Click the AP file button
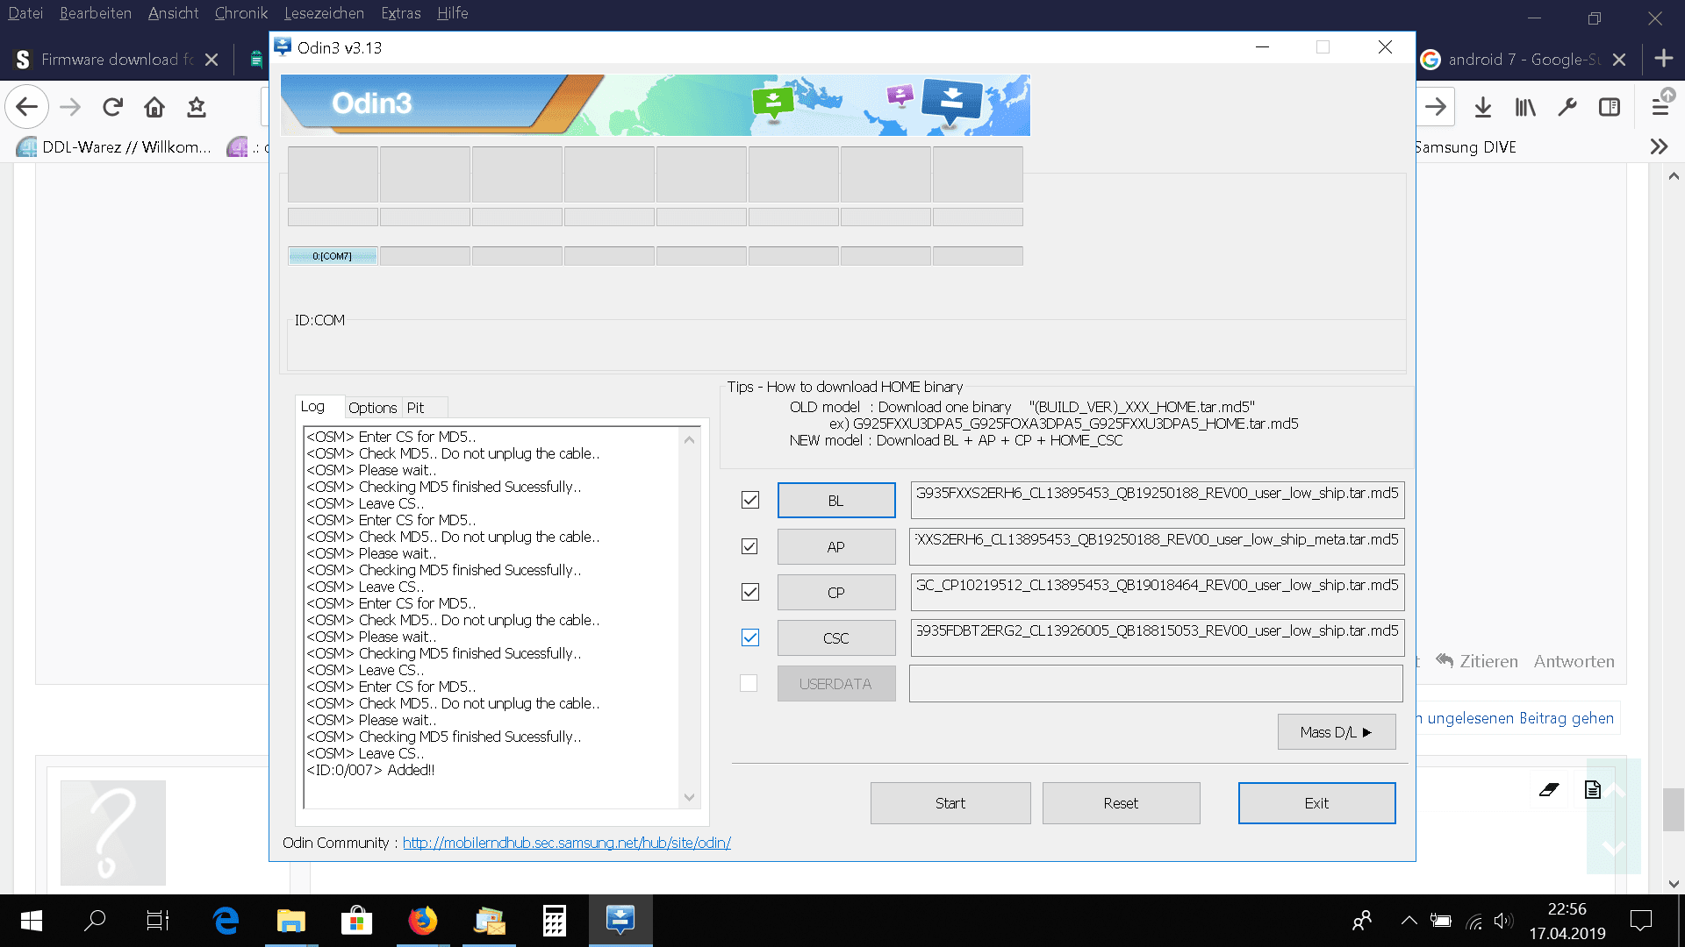 (836, 546)
